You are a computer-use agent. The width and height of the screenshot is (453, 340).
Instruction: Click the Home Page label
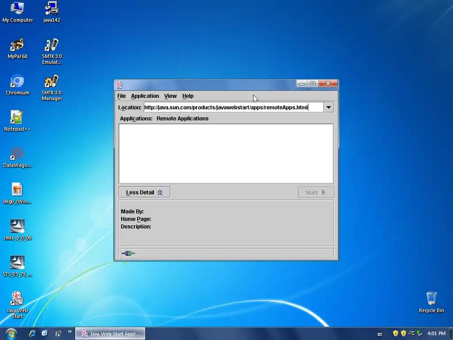[136, 219]
